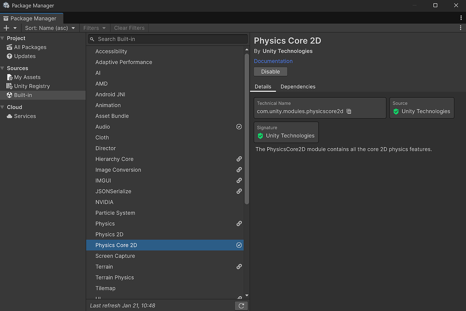466x311 pixels.
Task: Click the Clear Filters button
Action: (129, 28)
